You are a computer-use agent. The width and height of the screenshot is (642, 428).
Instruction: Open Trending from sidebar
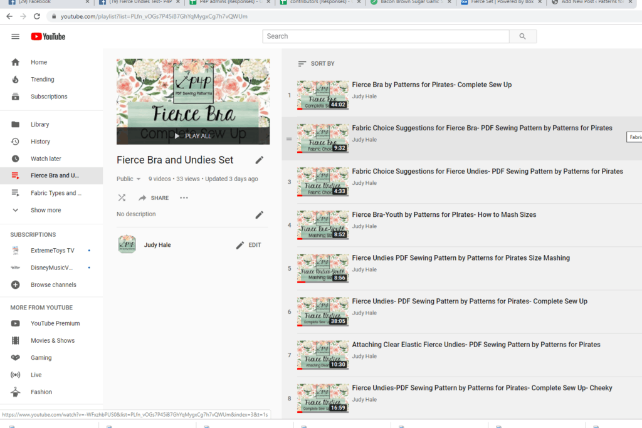click(x=42, y=80)
